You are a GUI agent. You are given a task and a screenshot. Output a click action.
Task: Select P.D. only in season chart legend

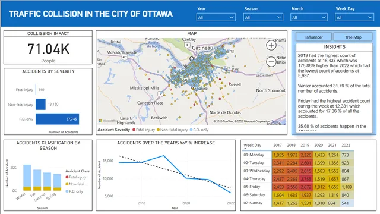(74, 191)
